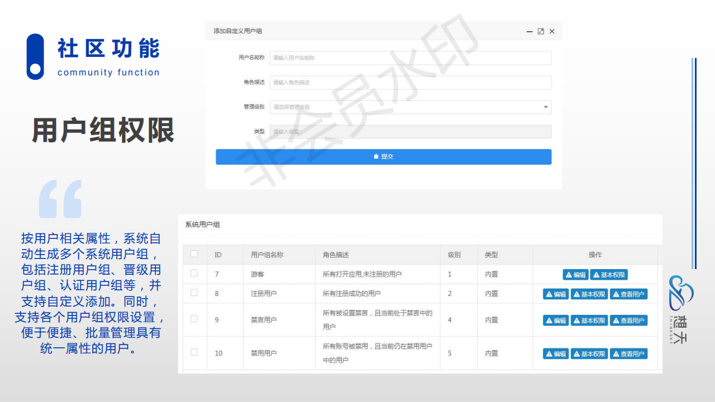Viewport: 715px width, 402px height.
Task: Click the 级别 column header
Action: 459,255
